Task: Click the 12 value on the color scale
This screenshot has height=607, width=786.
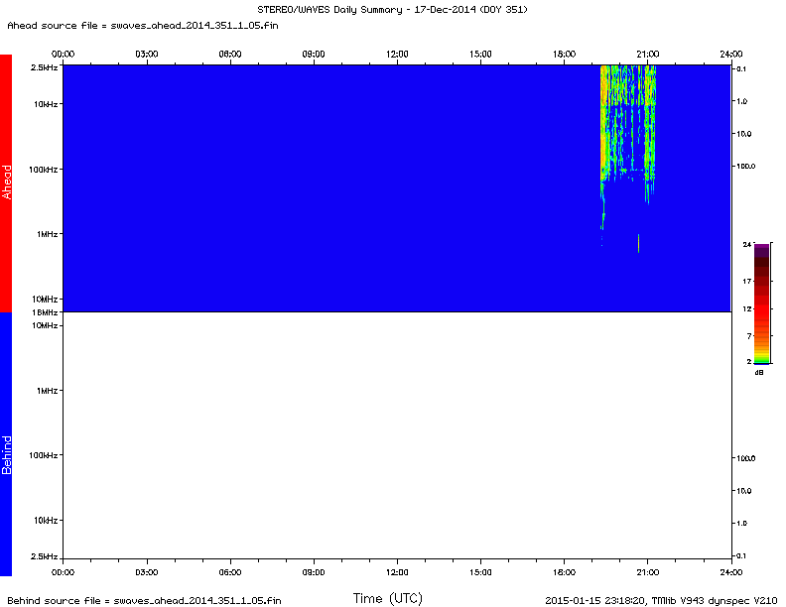Action: [747, 308]
